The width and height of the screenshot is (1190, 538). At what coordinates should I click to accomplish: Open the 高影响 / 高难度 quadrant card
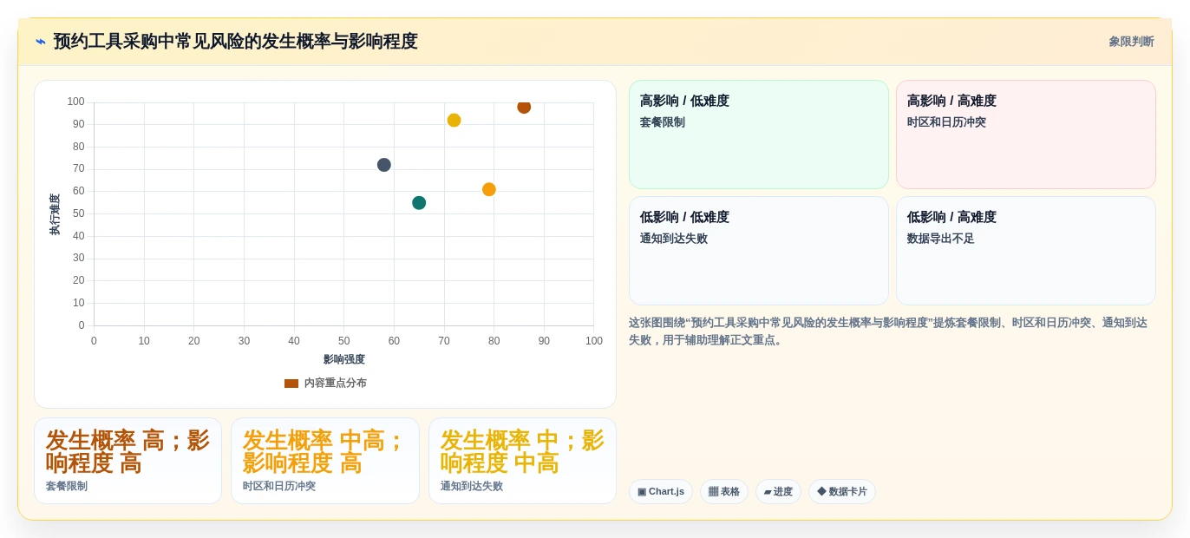[x=1026, y=134]
